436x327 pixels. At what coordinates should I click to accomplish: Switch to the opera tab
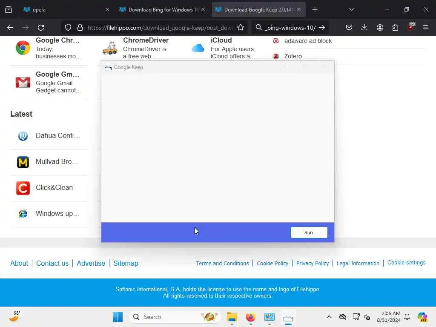pyautogui.click(x=66, y=10)
